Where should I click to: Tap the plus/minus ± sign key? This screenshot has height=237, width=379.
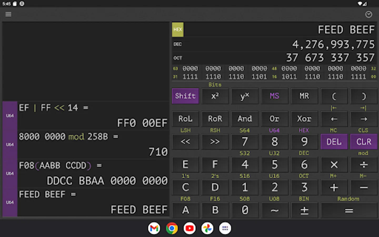(304, 210)
